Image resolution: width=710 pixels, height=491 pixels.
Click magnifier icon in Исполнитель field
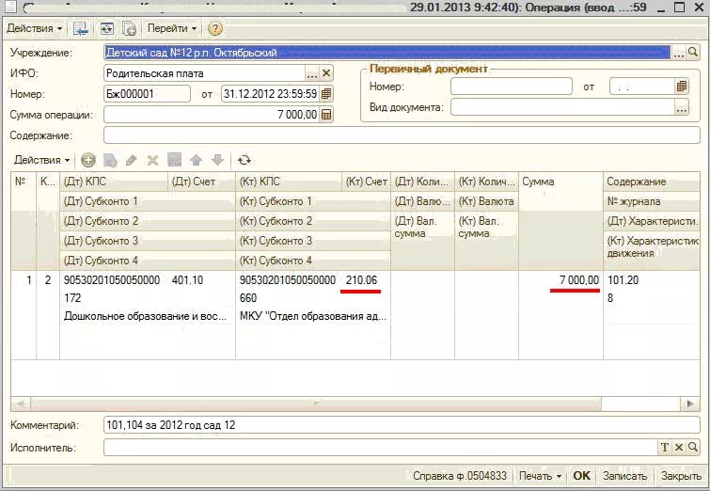[693, 448]
